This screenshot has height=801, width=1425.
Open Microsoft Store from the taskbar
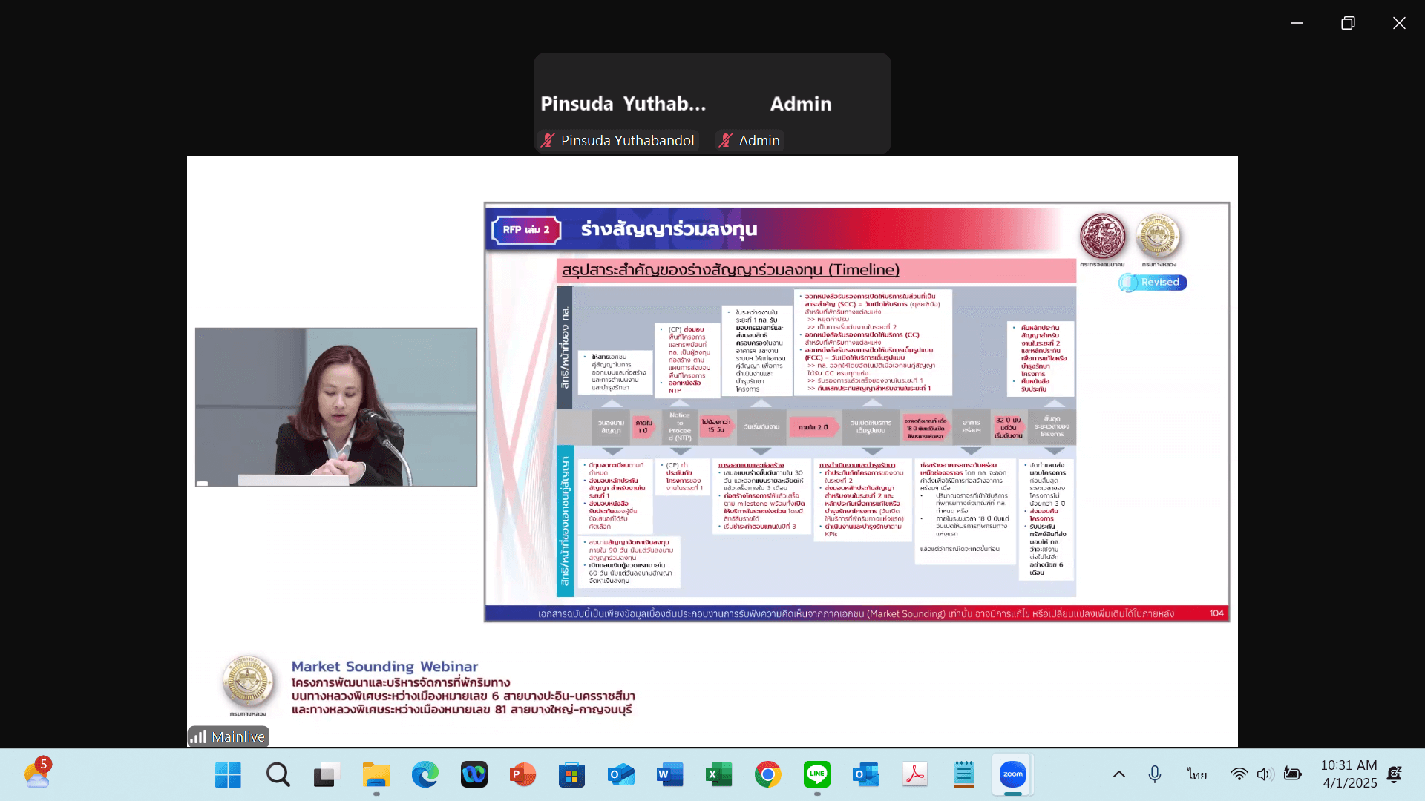[x=572, y=775]
